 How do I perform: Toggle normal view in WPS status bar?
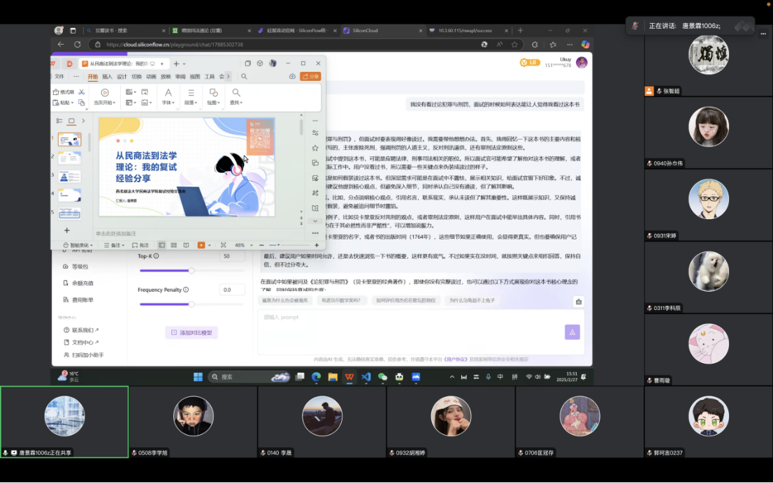pos(162,245)
